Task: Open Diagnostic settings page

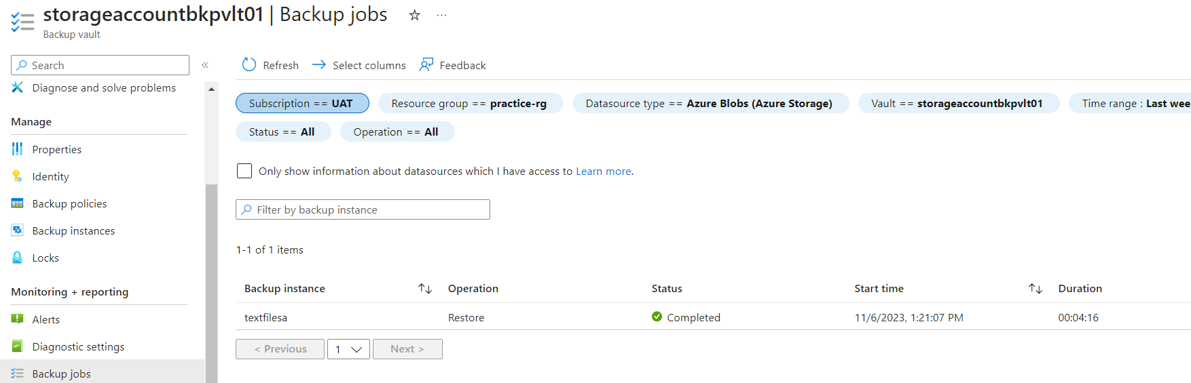Action: click(x=78, y=346)
